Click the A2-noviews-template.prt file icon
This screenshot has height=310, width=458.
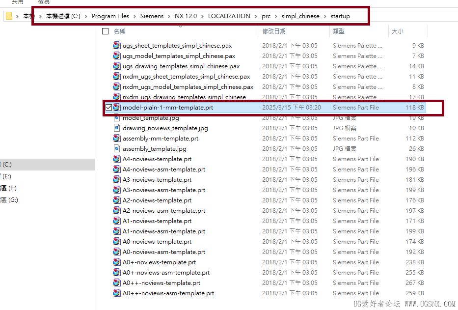point(116,200)
